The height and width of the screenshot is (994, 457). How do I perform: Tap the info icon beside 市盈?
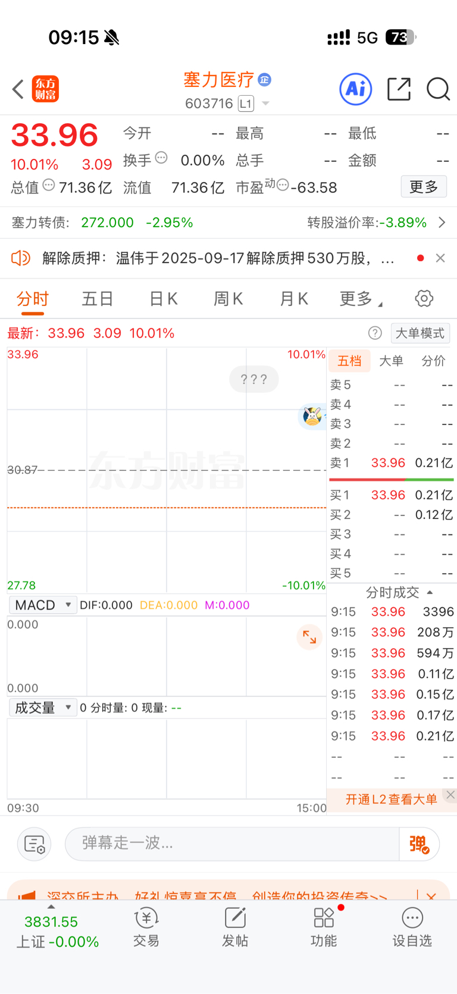283,185
